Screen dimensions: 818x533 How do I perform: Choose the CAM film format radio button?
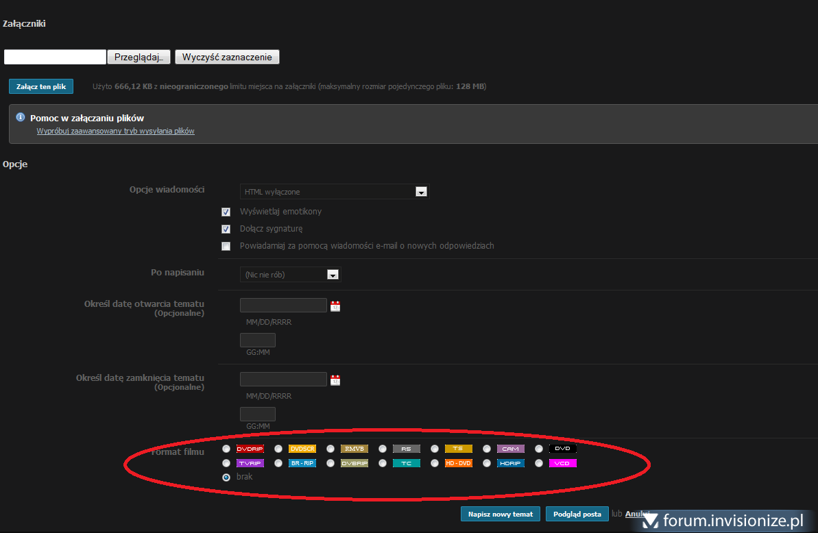click(487, 449)
